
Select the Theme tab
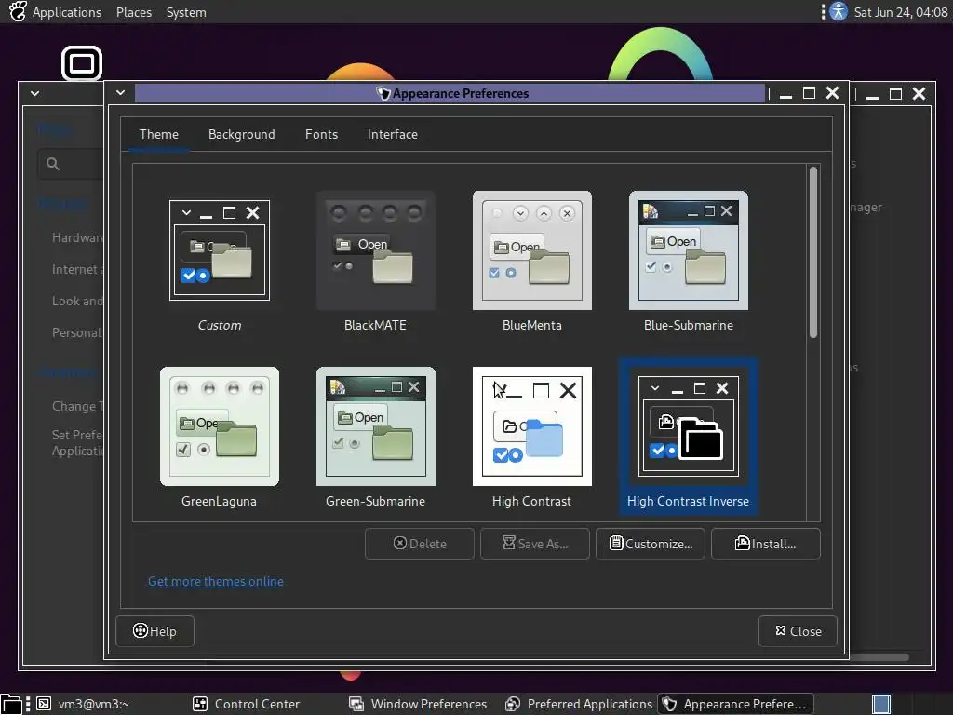pyautogui.click(x=158, y=134)
